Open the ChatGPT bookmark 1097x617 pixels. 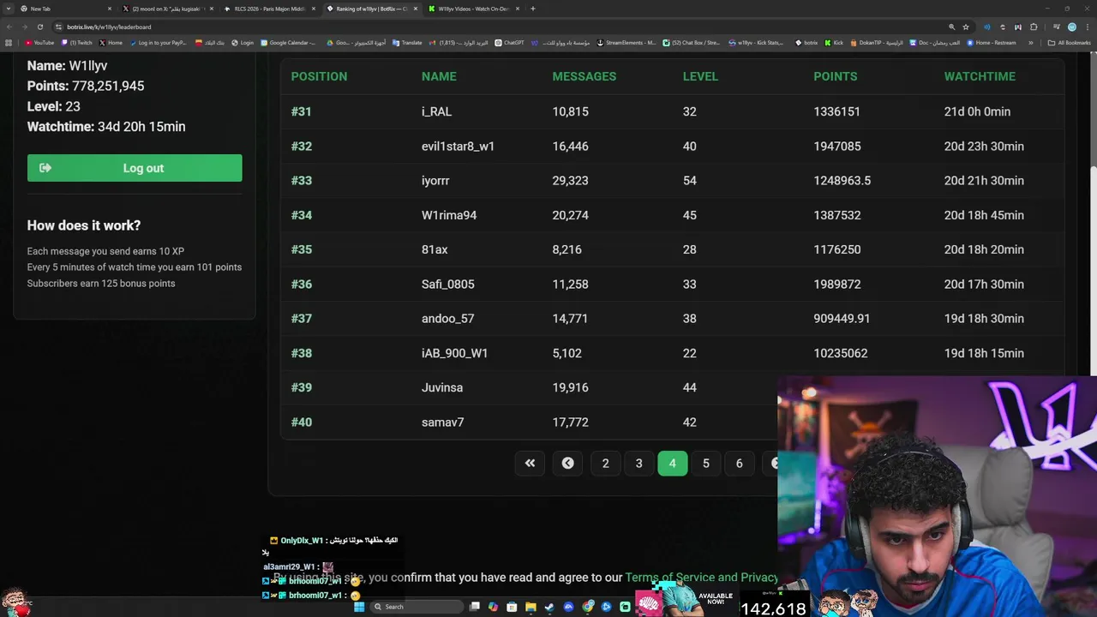click(509, 43)
